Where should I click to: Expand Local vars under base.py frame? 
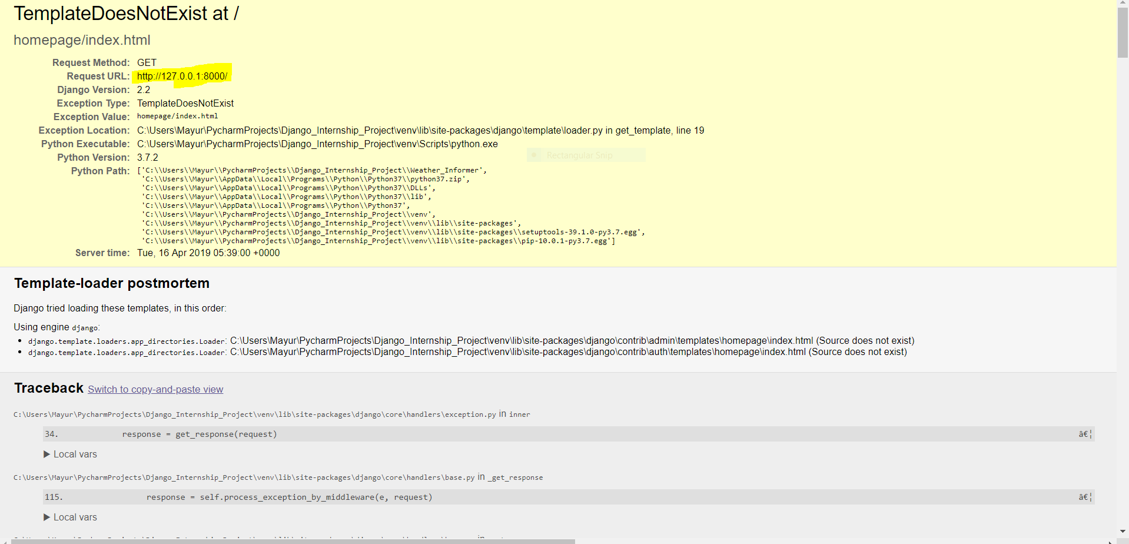pos(70,518)
